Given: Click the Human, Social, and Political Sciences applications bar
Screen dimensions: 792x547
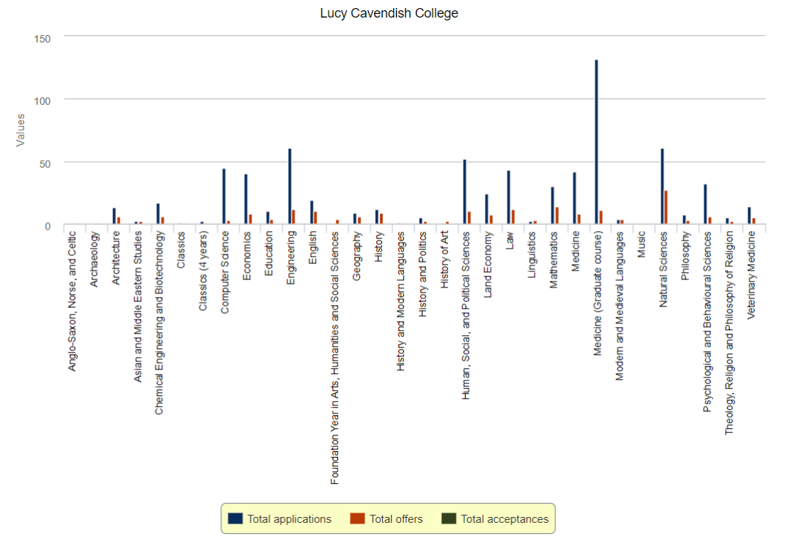Looking at the screenshot, I should [465, 192].
